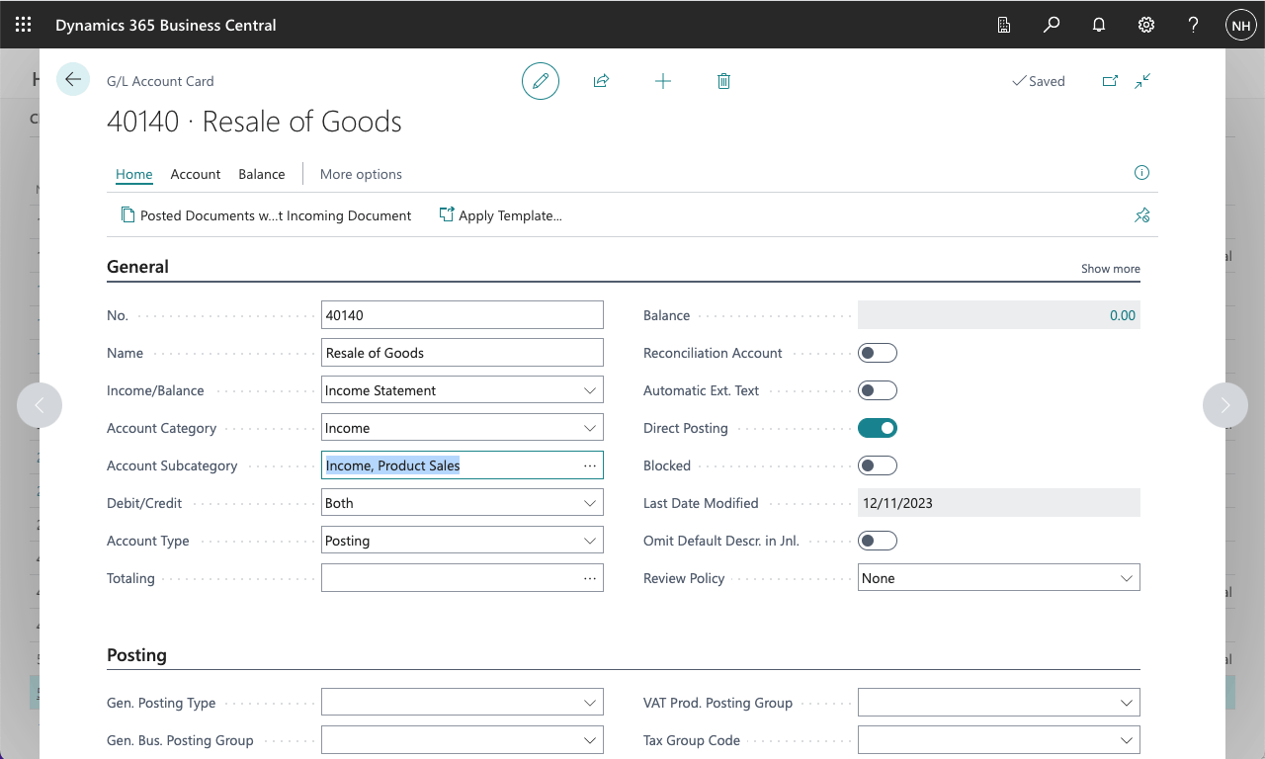Image resolution: width=1265 pixels, height=759 pixels.
Task: Click the Name input field
Action: (x=462, y=353)
